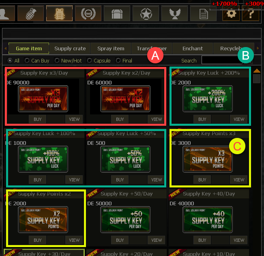Image resolution: width=264 pixels, height=256 pixels.
Task: Open the soldier profile icon
Action: (x=7, y=13)
